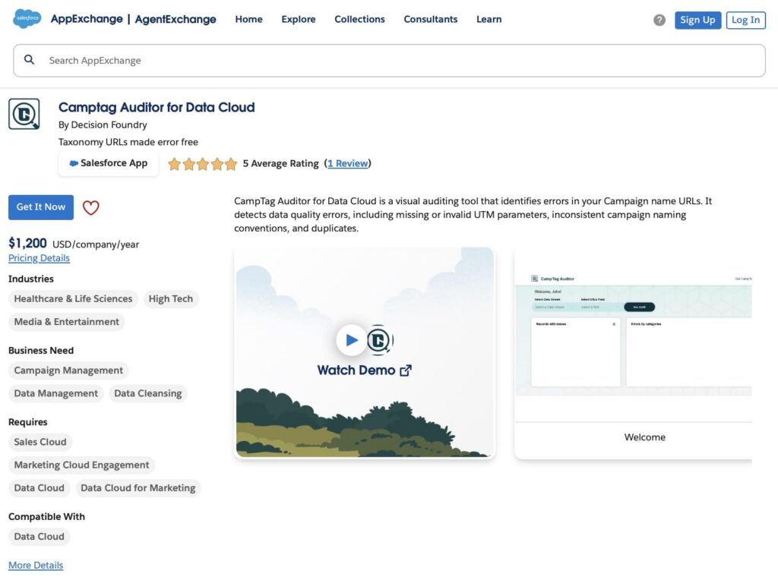This screenshot has width=778, height=580.
Task: Open the Collections menu
Action: 359,19
